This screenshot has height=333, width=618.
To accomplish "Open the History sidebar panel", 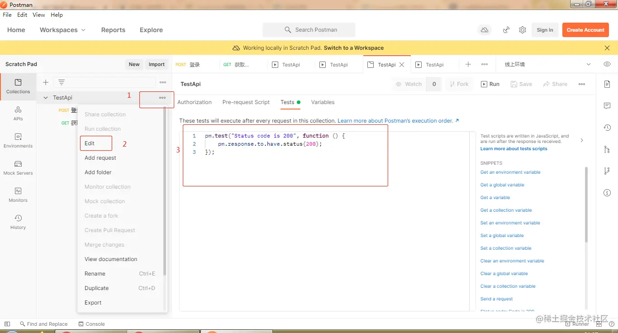I will (x=18, y=222).
